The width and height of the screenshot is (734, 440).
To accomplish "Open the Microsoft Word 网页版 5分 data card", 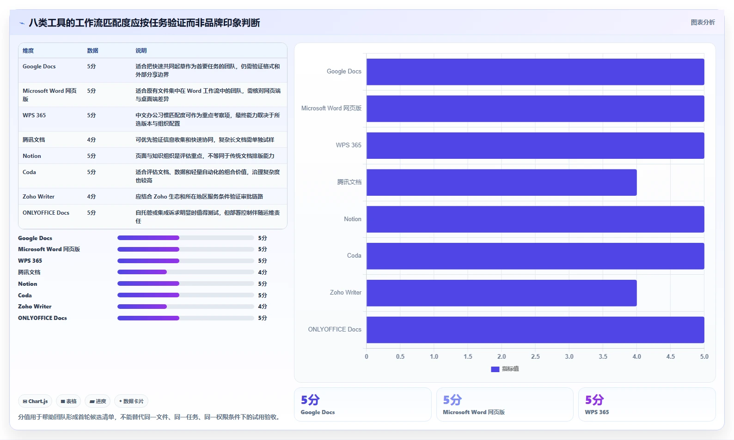I will click(505, 404).
